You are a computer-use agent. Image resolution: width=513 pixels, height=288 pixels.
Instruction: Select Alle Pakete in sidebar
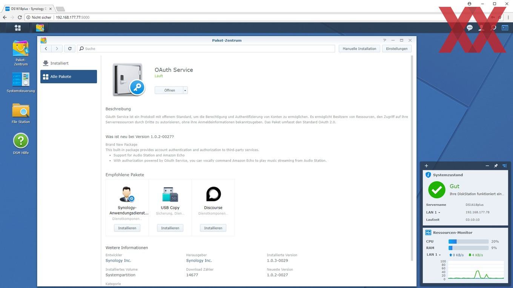tap(69, 77)
